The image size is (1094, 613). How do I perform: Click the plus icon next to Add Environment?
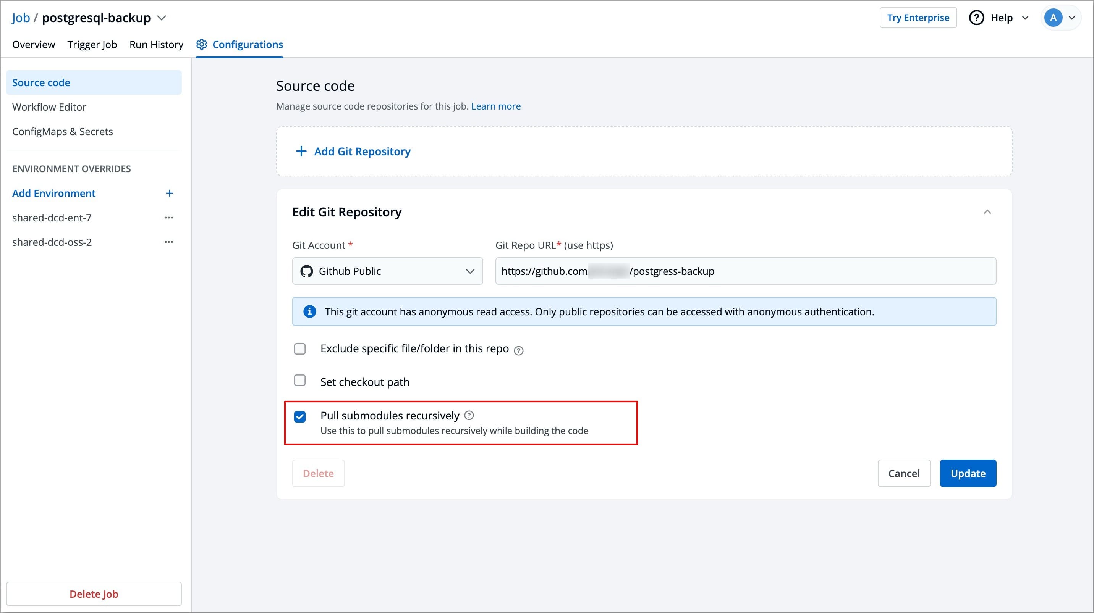tap(169, 194)
